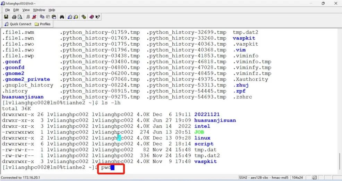This screenshot has width=342, height=181.
Task: Open the Window menu
Action: click(39, 10)
